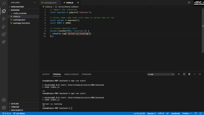Create a new terminal with plus icon
The height and width of the screenshot is (115, 204).
pyautogui.click(x=178, y=74)
